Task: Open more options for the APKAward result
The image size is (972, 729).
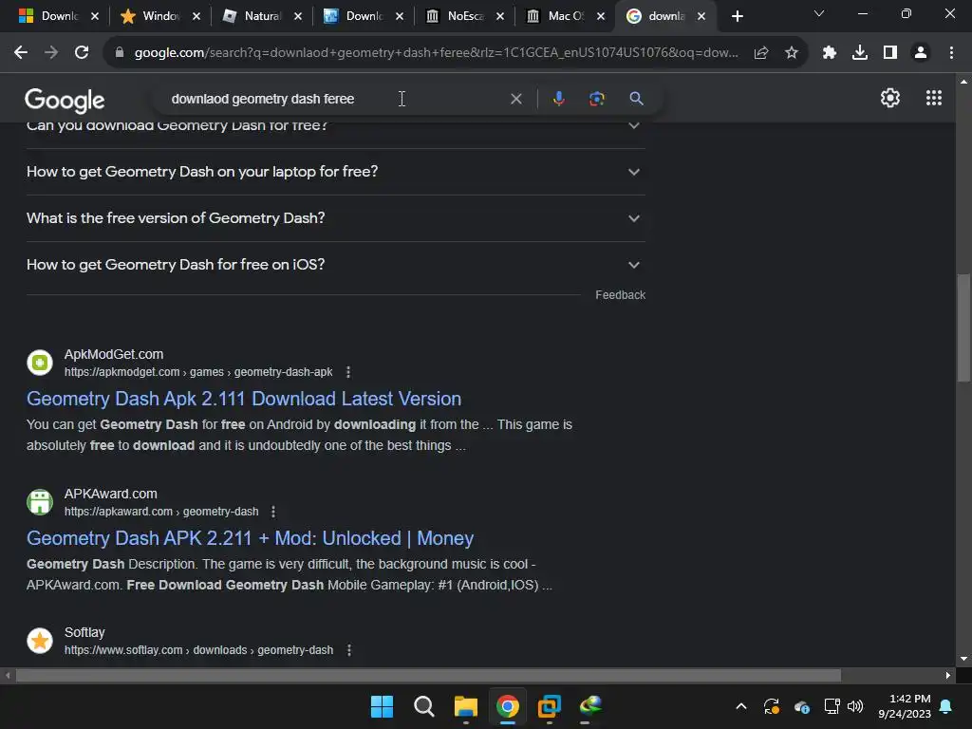Action: point(273,512)
